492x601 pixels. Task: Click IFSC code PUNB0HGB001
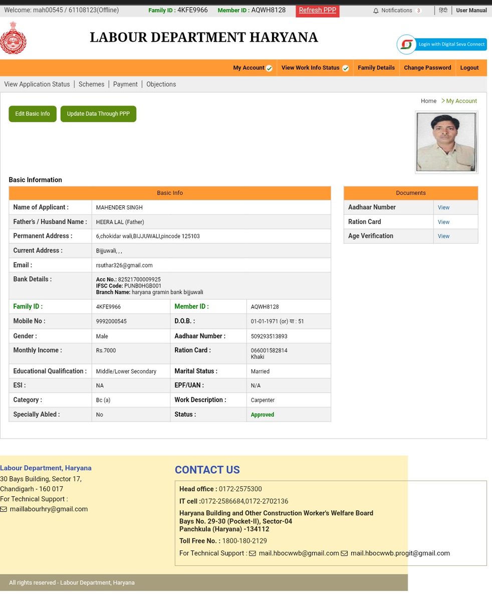143,286
